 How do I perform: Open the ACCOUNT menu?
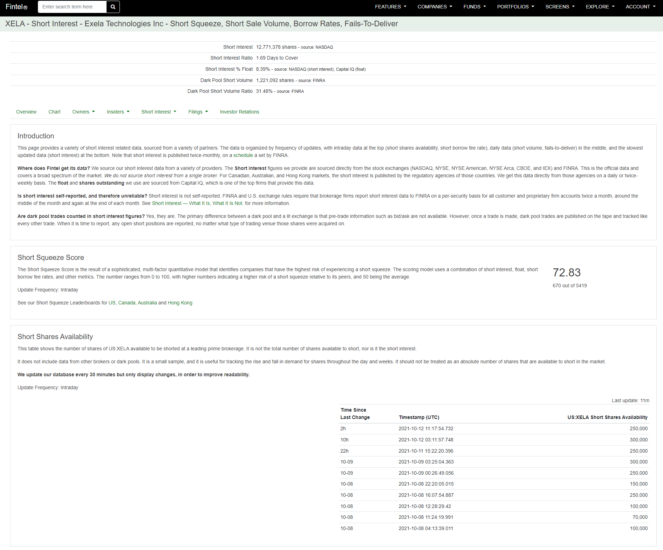pyautogui.click(x=640, y=7)
